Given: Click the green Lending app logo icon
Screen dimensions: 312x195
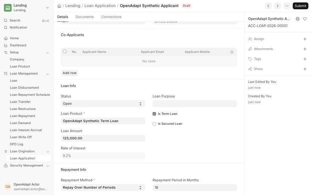Looking at the screenshot, I should coord(8,8).
